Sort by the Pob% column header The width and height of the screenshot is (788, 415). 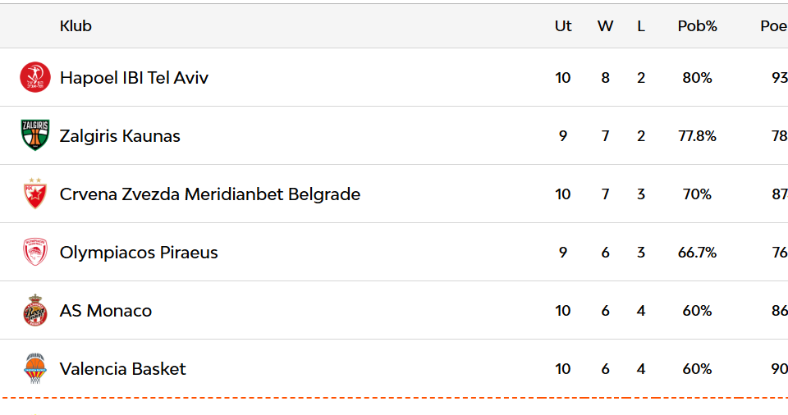coord(697,26)
